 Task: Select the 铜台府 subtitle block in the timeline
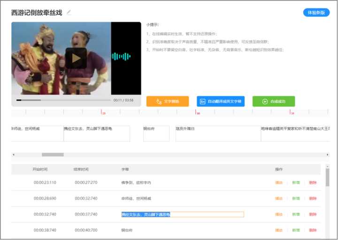(x=156, y=134)
